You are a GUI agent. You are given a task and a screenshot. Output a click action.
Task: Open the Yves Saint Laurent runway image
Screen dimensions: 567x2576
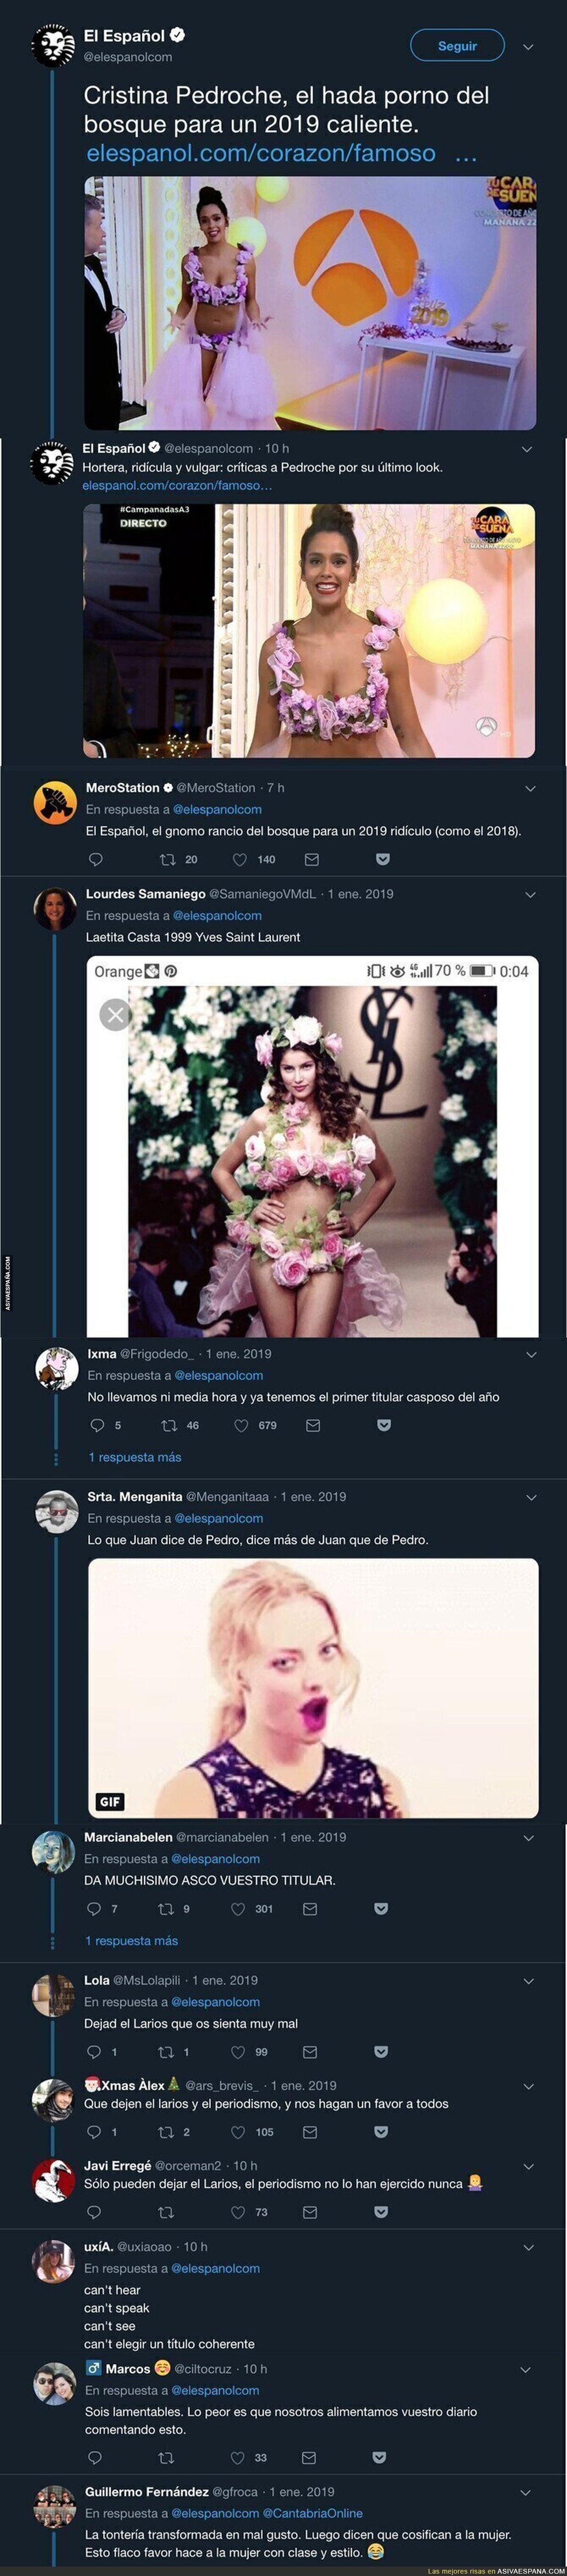[x=312, y=1160]
